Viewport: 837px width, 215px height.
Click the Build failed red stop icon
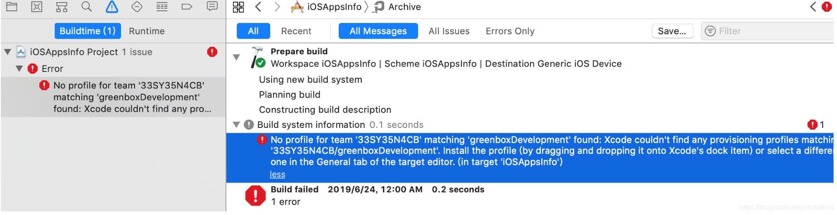click(255, 195)
